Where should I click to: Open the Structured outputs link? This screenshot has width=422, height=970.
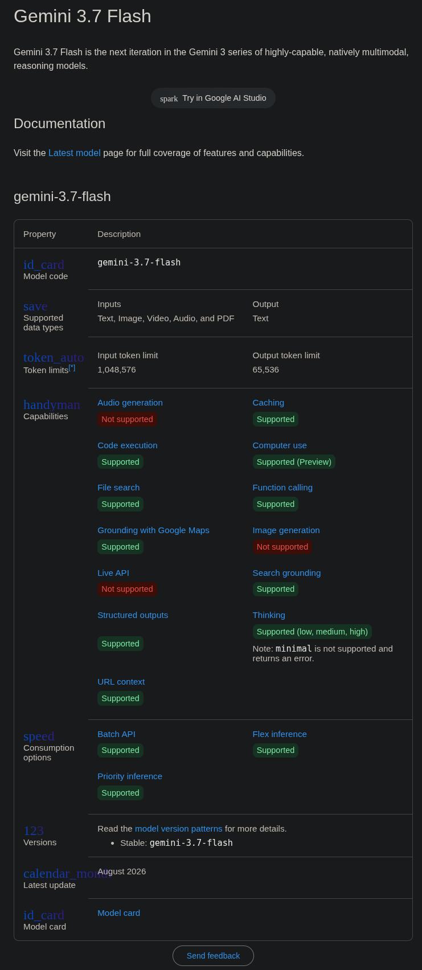[x=133, y=615]
